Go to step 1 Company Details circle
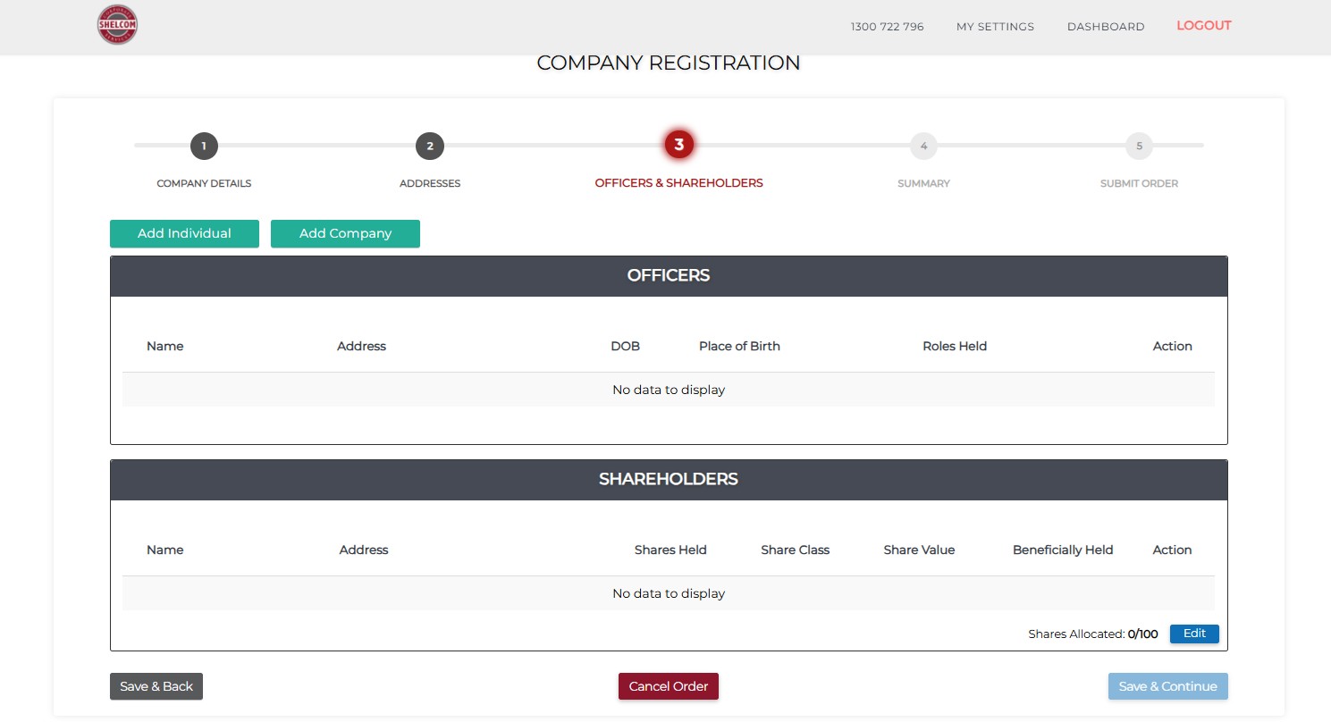The image size is (1331, 722). 204,146
